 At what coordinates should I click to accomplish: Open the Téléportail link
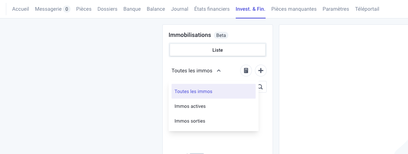point(367,9)
